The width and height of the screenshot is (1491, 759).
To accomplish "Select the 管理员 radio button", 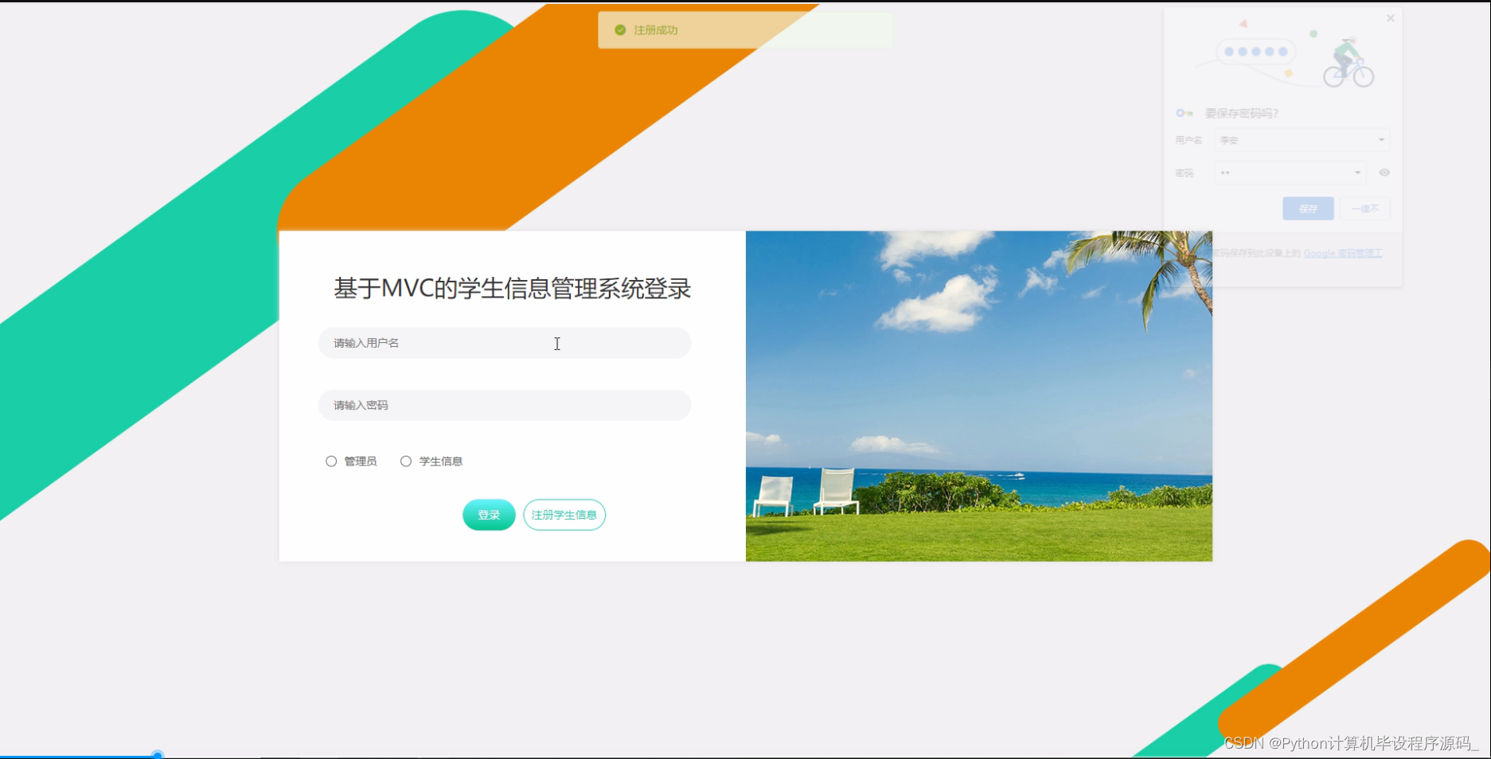I will [331, 461].
